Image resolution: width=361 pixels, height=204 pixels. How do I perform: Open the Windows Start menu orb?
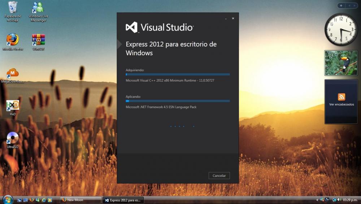coord(8,200)
